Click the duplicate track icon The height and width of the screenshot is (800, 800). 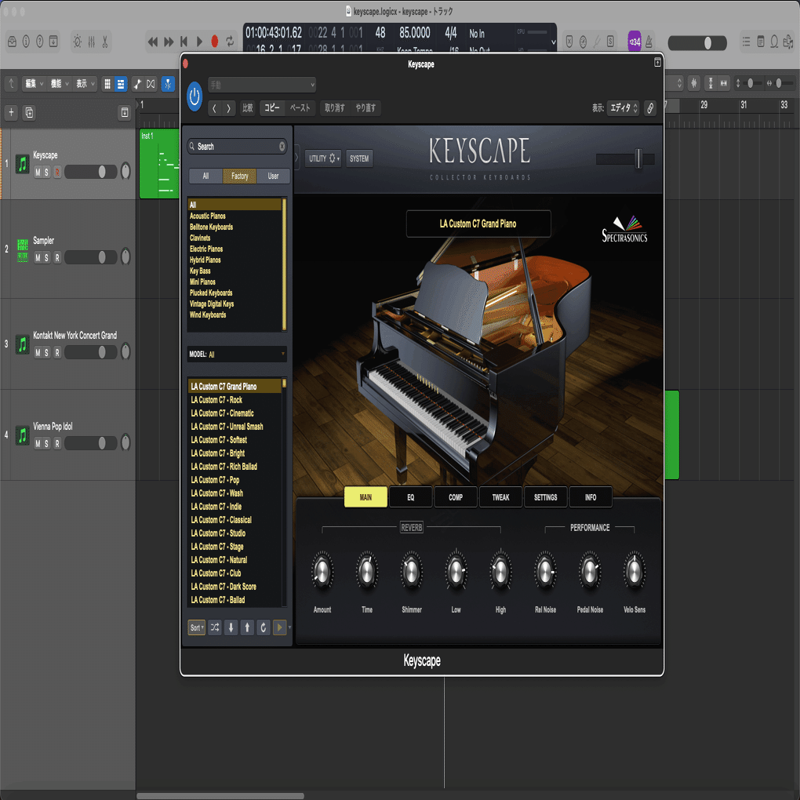click(x=29, y=112)
